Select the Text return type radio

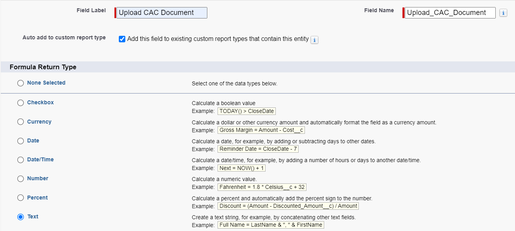pos(20,217)
